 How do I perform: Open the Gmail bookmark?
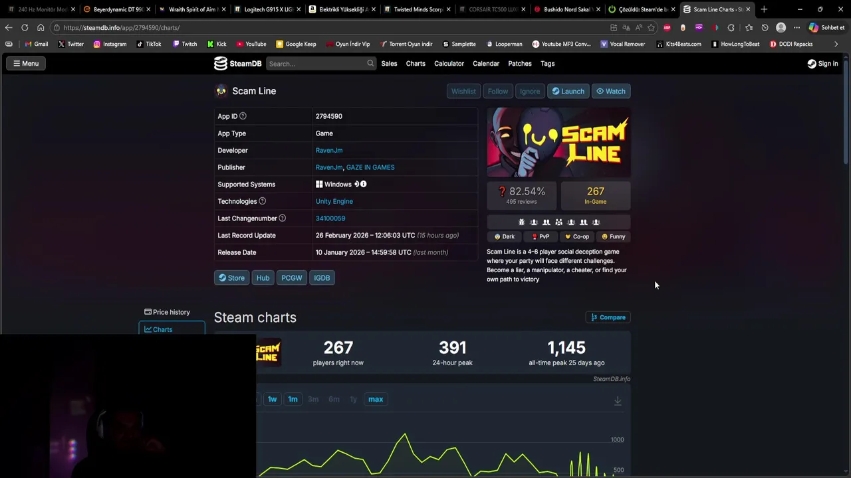pyautogui.click(x=36, y=44)
